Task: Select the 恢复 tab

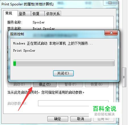Action: [x=36, y=14]
